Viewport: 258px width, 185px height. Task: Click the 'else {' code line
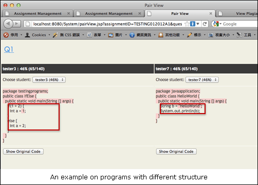(x=12, y=121)
